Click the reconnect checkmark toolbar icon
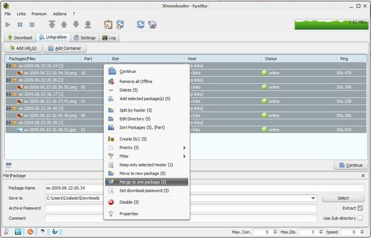The width and height of the screenshot is (371, 238). pyautogui.click(x=120, y=24)
